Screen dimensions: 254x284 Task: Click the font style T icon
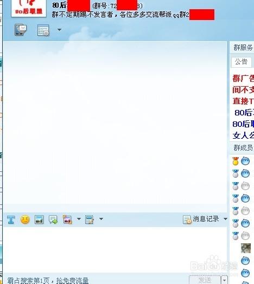pos(11,220)
